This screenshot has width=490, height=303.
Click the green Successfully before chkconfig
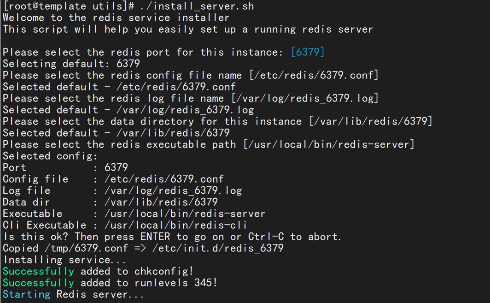[x=38, y=271]
